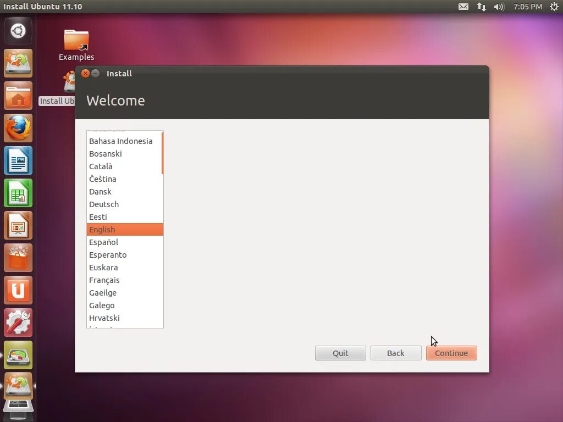Screen dimensions: 563x422
Task: Open the 7:05 PM clock menu
Action: click(x=527, y=7)
